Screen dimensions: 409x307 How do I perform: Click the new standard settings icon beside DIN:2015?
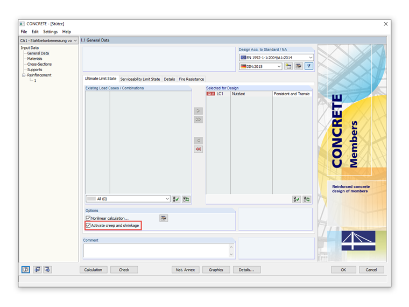[288, 66]
